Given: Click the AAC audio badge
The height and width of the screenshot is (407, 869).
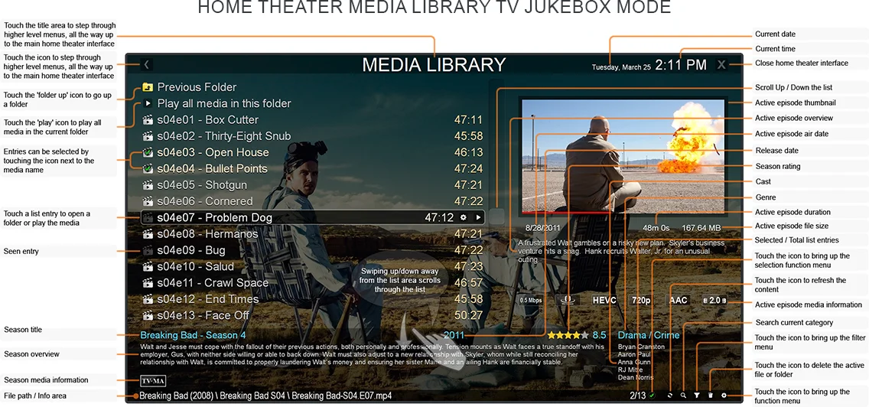Looking at the screenshot, I should click(678, 300).
